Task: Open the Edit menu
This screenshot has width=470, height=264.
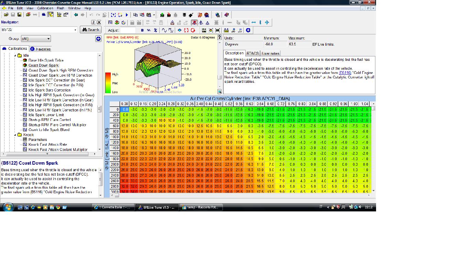Action: point(20,8)
